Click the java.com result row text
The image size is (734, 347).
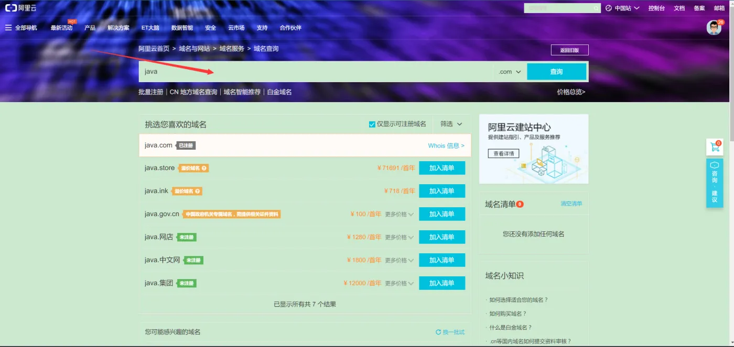[x=158, y=145]
